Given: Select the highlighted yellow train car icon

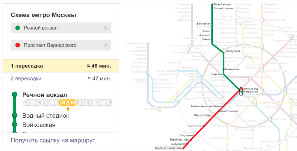Looking at the screenshot, I should [x=68, y=103].
